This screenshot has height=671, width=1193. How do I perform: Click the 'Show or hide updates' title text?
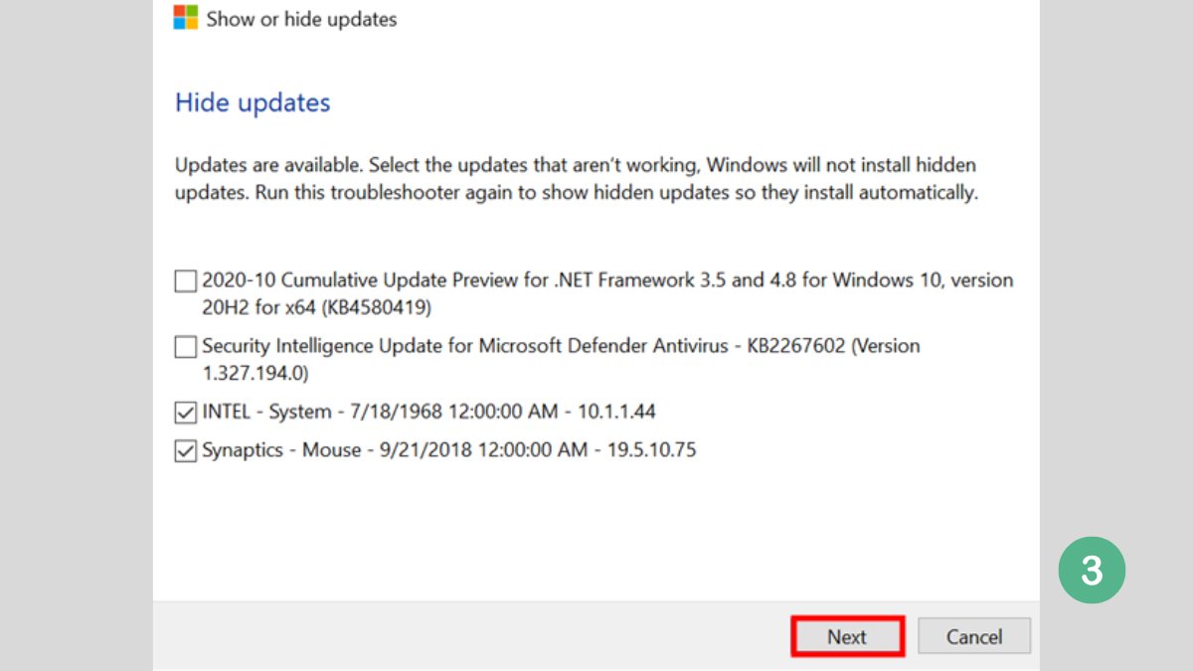[301, 19]
